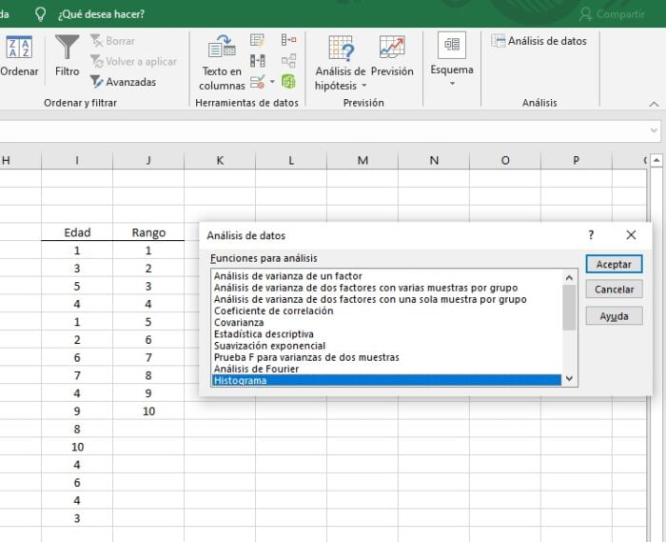Click Volver a aplicar filter
This screenshot has width=666, height=542.
click(x=133, y=62)
